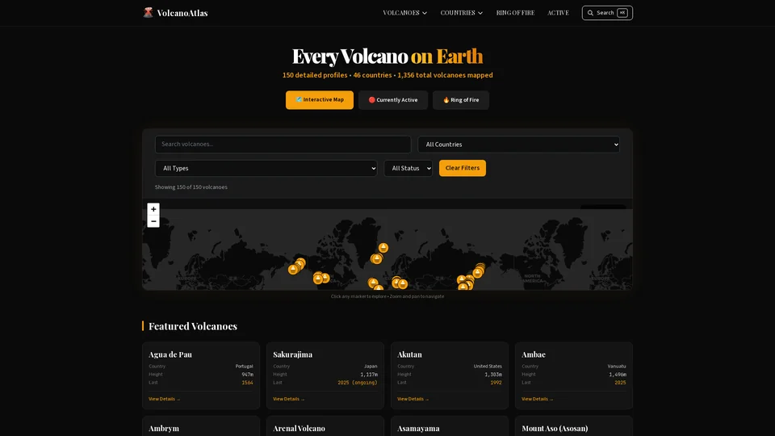The image size is (775, 436).
Task: Zoom in on the map with plus
Action: (x=153, y=209)
